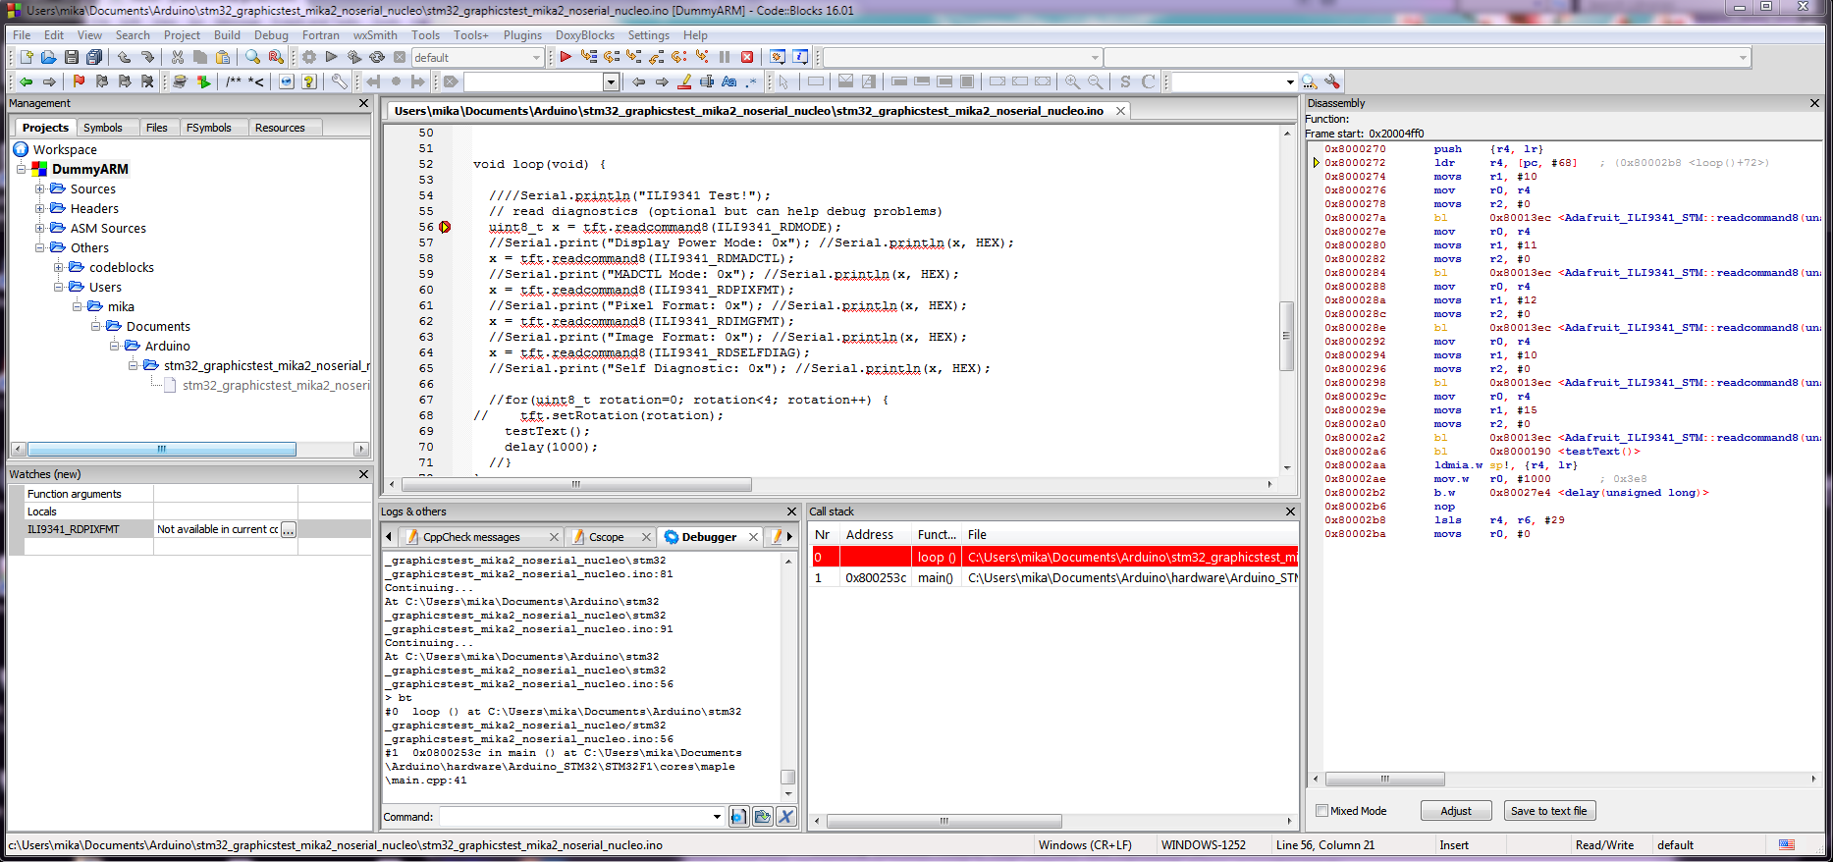The image size is (1833, 862).
Task: Save all files with the stacked floppy icon
Action: [x=94, y=58]
